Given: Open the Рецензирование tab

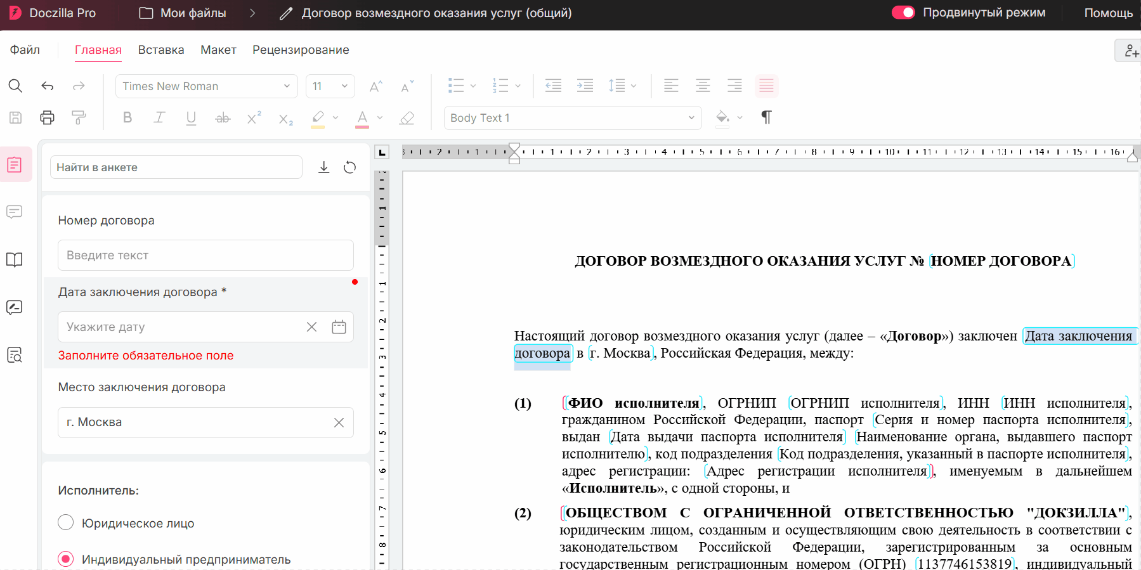Looking at the screenshot, I should [301, 50].
